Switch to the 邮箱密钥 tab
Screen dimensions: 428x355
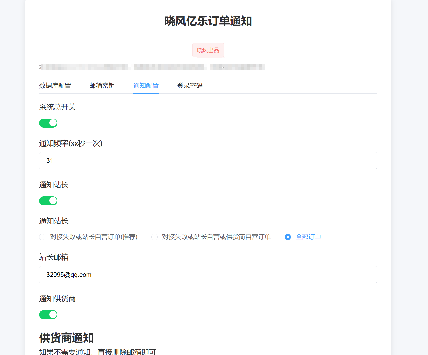102,86
